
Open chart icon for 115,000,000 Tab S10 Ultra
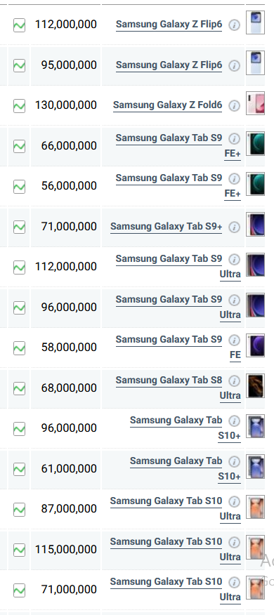19,550
